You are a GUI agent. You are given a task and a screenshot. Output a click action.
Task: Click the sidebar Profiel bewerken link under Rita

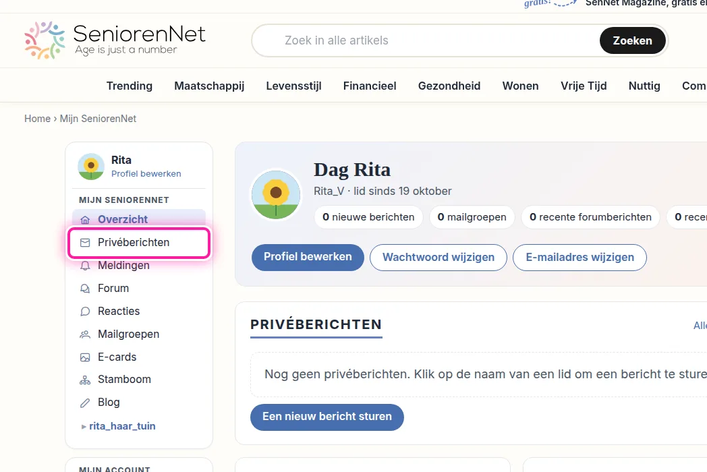146,173
